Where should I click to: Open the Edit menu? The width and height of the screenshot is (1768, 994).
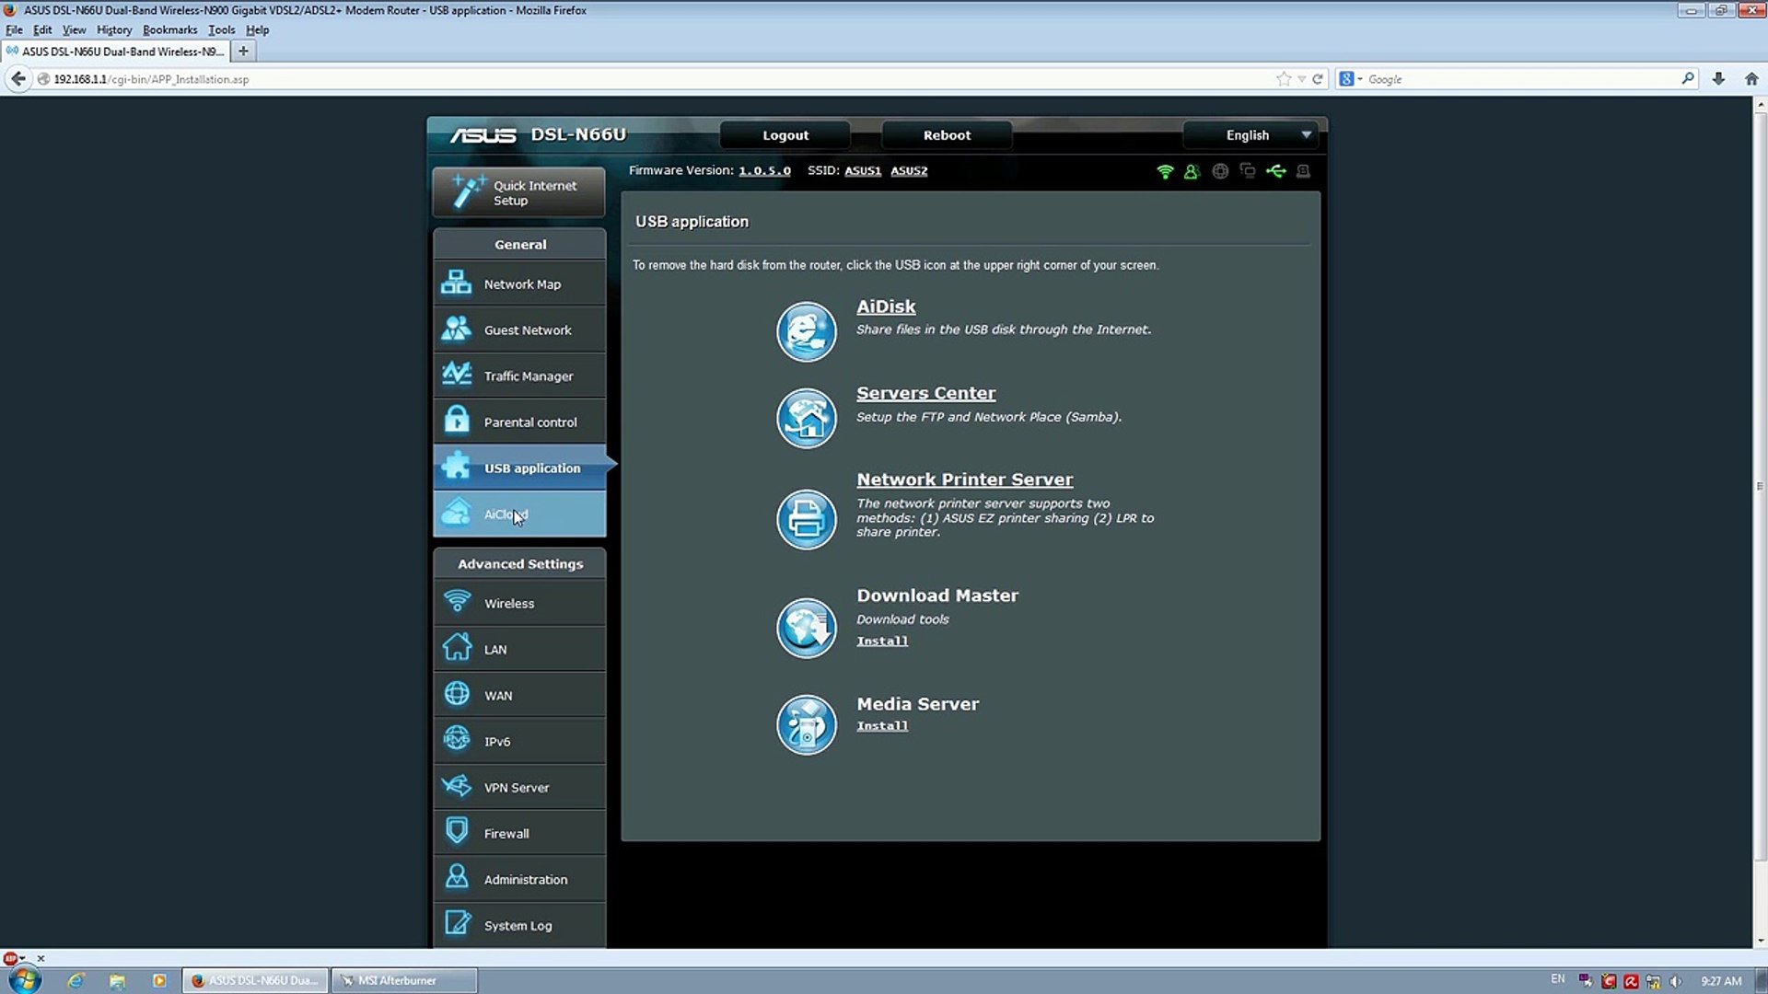(42, 29)
